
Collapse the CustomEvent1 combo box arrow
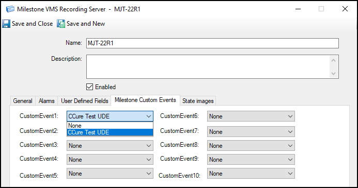click(149, 116)
